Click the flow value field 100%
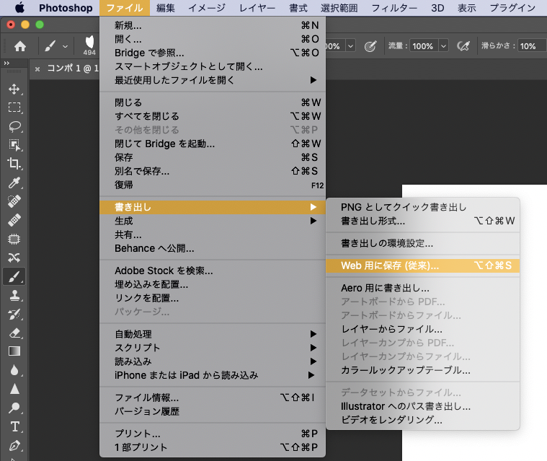Screen dimensions: 547x461 click(x=424, y=45)
